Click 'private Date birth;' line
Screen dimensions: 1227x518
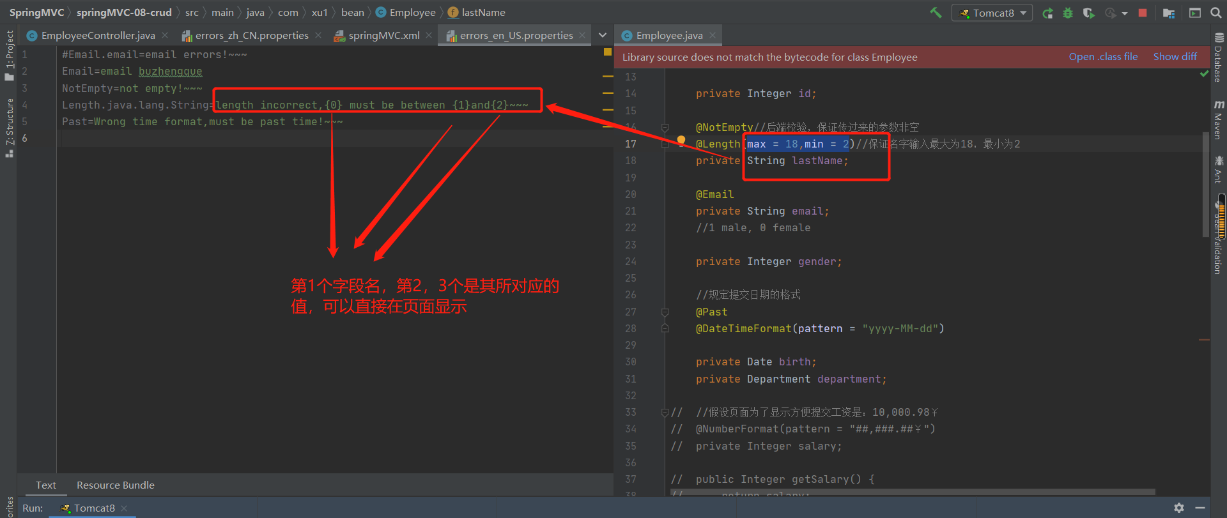click(756, 362)
